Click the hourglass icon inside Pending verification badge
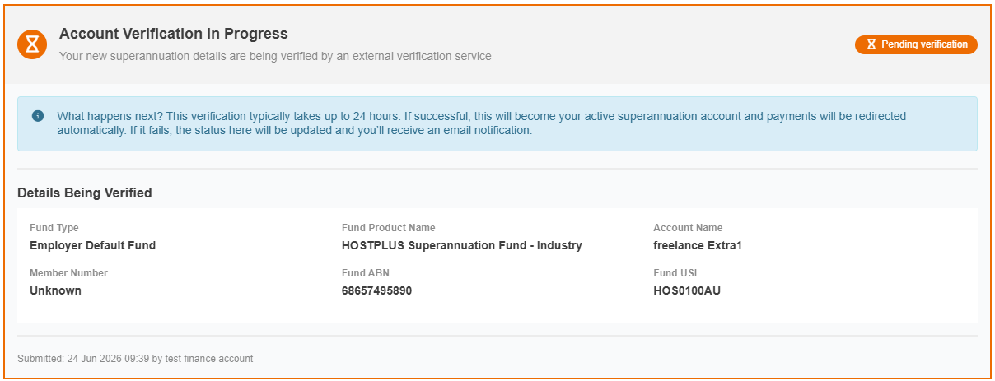 [871, 44]
